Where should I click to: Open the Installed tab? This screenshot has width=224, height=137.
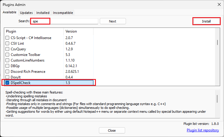tap(43, 13)
